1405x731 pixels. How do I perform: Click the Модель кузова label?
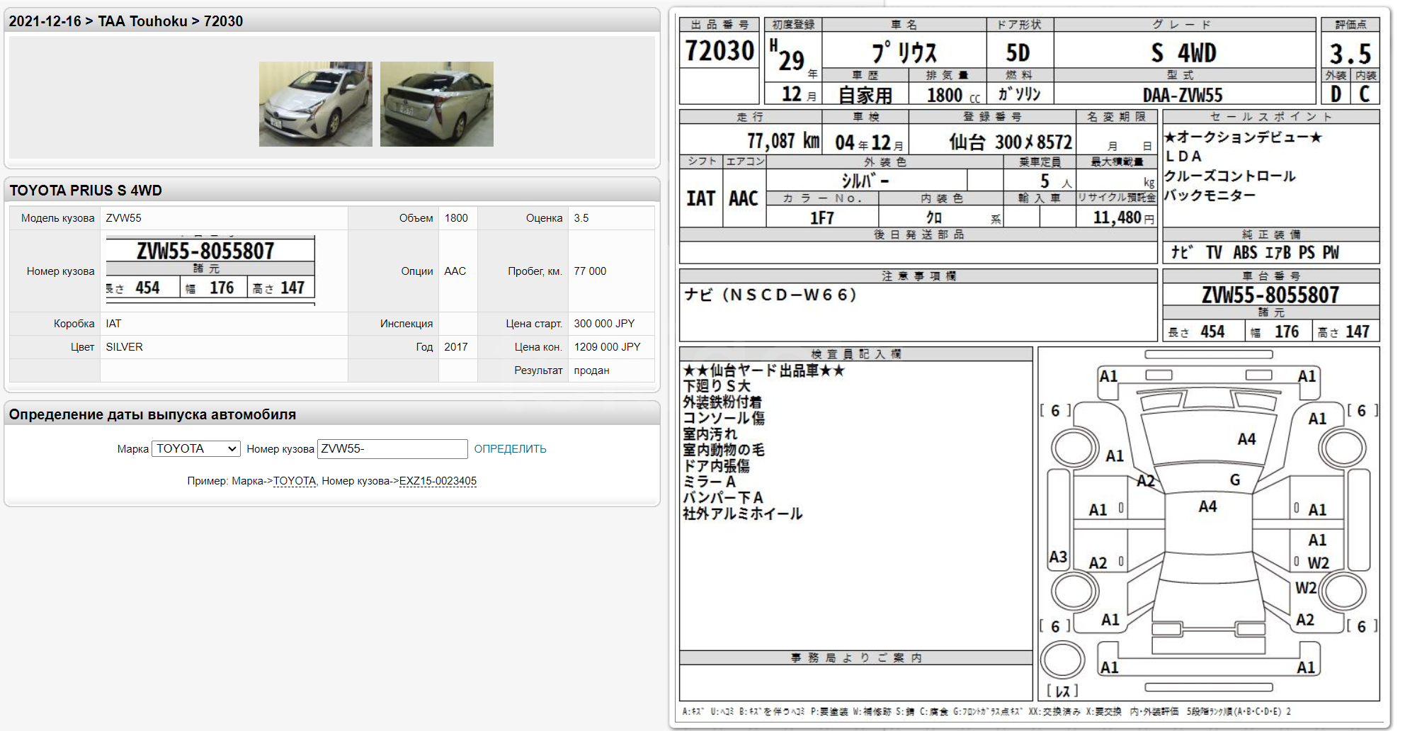(57, 218)
